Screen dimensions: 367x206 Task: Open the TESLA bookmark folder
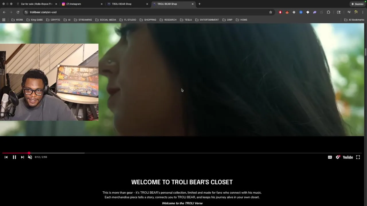click(x=186, y=20)
